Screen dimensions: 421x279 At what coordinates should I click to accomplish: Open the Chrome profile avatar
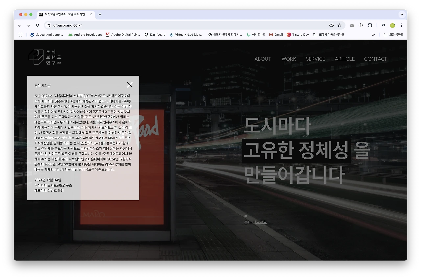tap(392, 25)
